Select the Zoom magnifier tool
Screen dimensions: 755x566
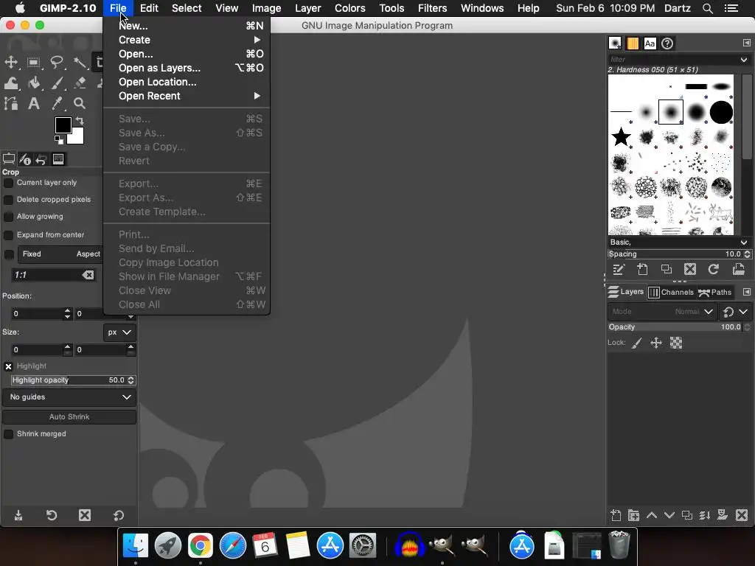click(x=80, y=103)
